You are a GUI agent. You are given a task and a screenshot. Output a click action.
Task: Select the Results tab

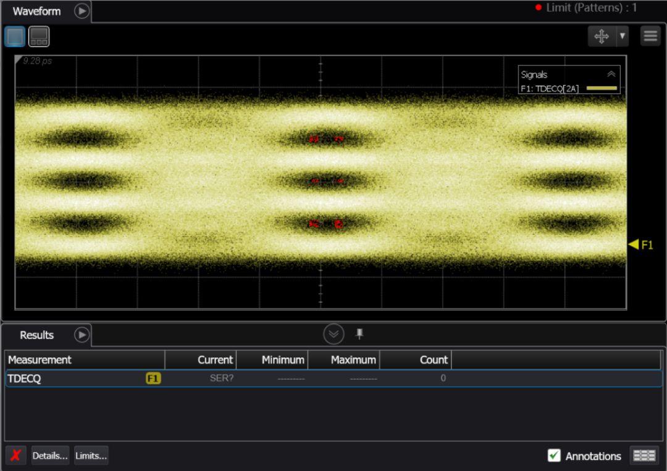click(37, 335)
